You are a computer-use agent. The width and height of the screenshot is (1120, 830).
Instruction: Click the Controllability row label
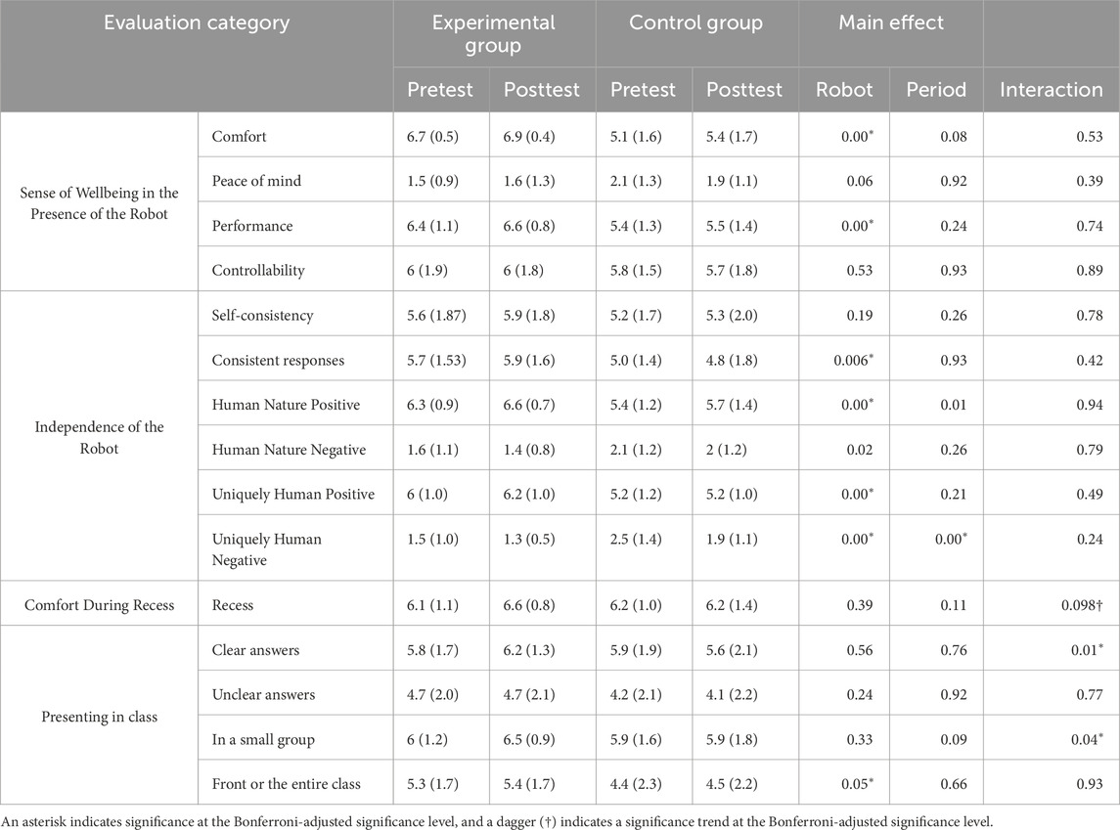258,270
